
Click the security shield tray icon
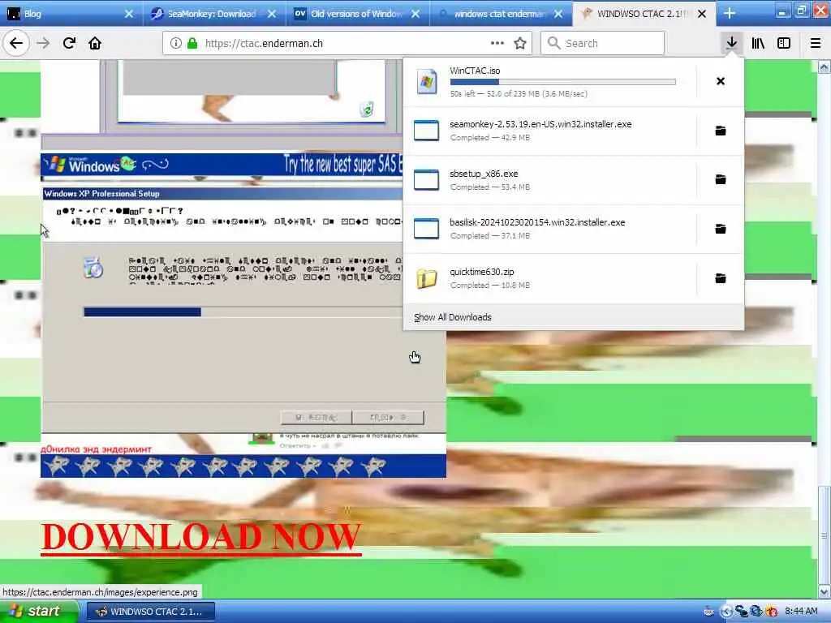[x=771, y=612]
